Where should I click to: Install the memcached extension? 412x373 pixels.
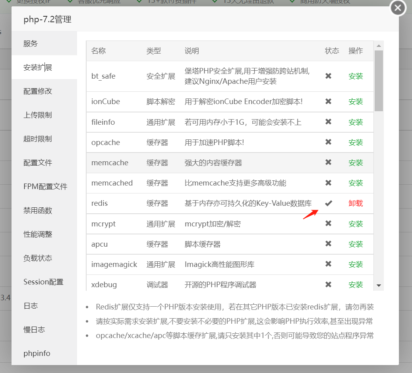[x=356, y=183]
